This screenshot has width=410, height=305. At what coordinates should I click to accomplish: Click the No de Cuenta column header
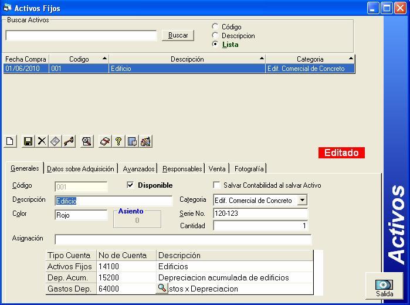click(126, 255)
